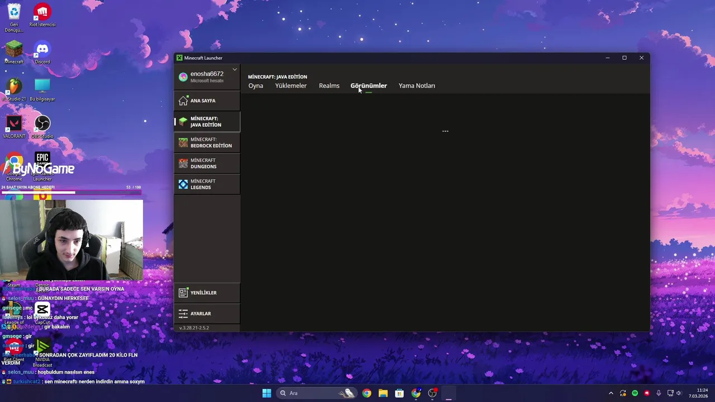Select the Bu bilgisayar desktop icon
Image resolution: width=715 pixels, height=402 pixels.
[42, 90]
